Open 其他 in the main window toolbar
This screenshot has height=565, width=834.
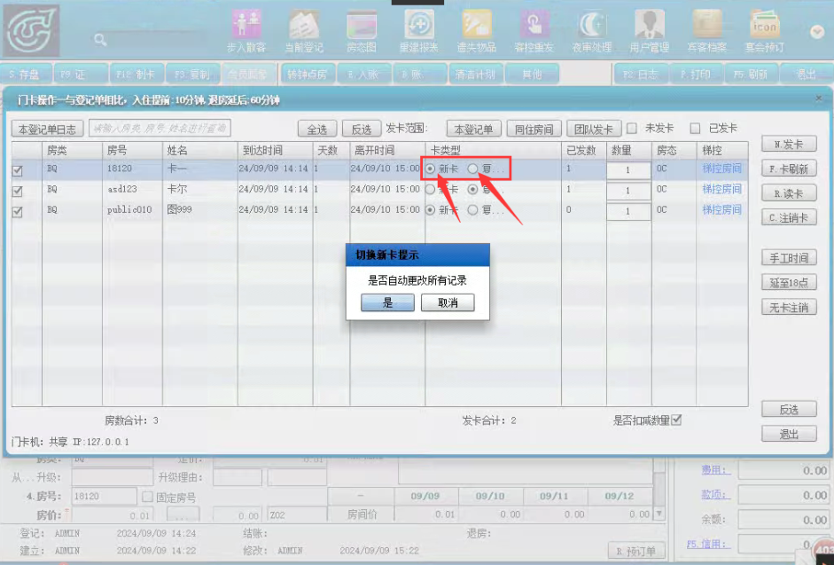click(532, 75)
